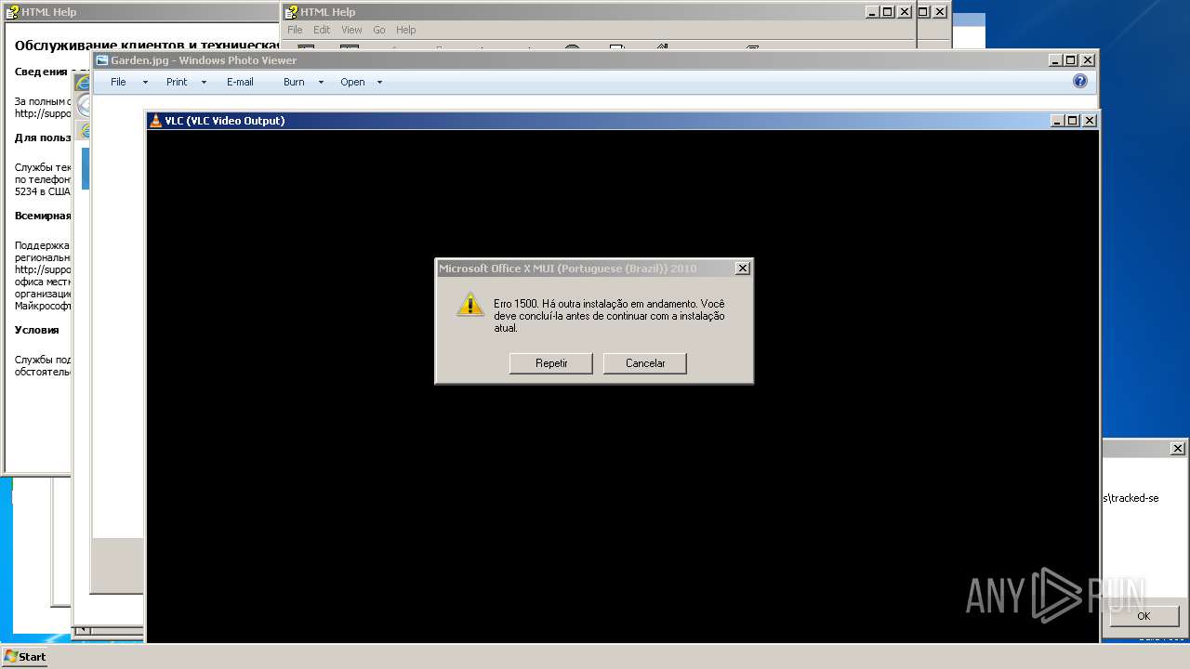Click OK in the small dialog at right
This screenshot has height=669, width=1190.
[1144, 616]
